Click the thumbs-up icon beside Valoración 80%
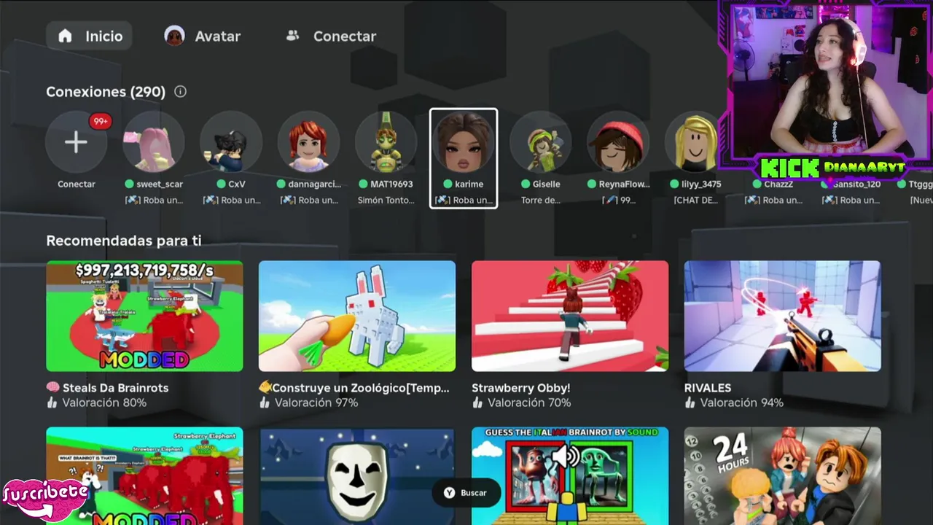The width and height of the screenshot is (933, 525). pos(52,402)
